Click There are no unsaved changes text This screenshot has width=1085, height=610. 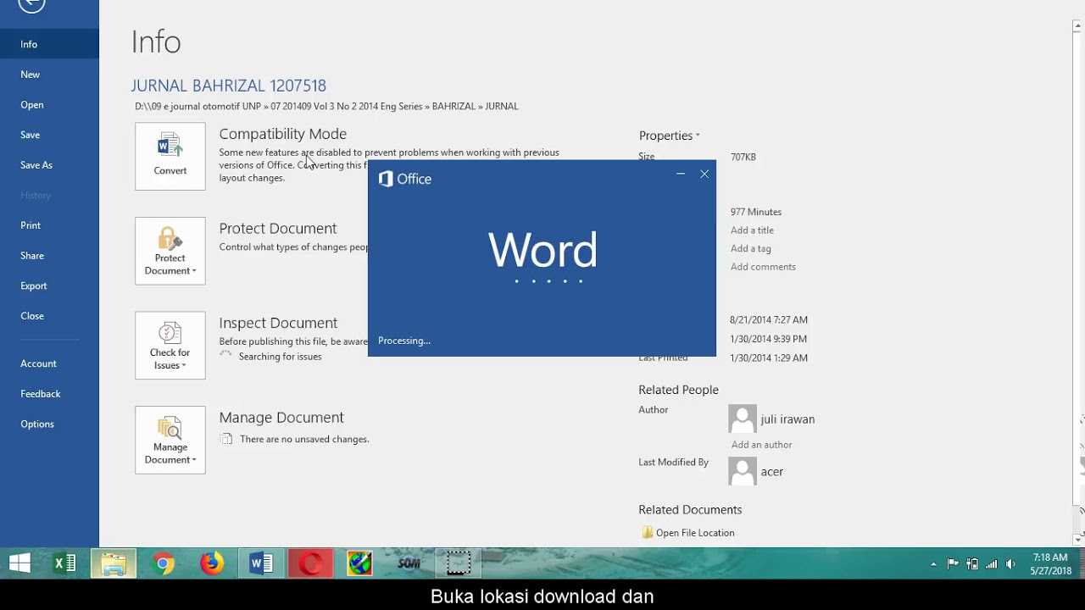pos(304,439)
